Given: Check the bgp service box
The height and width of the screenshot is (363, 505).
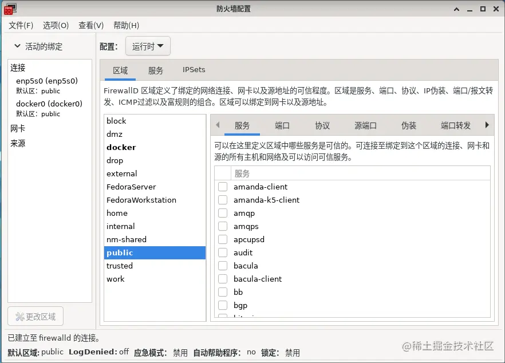Looking at the screenshot, I should point(223,305).
